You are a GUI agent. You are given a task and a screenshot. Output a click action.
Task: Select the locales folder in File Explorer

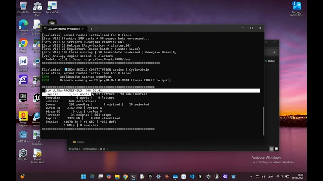78,142
